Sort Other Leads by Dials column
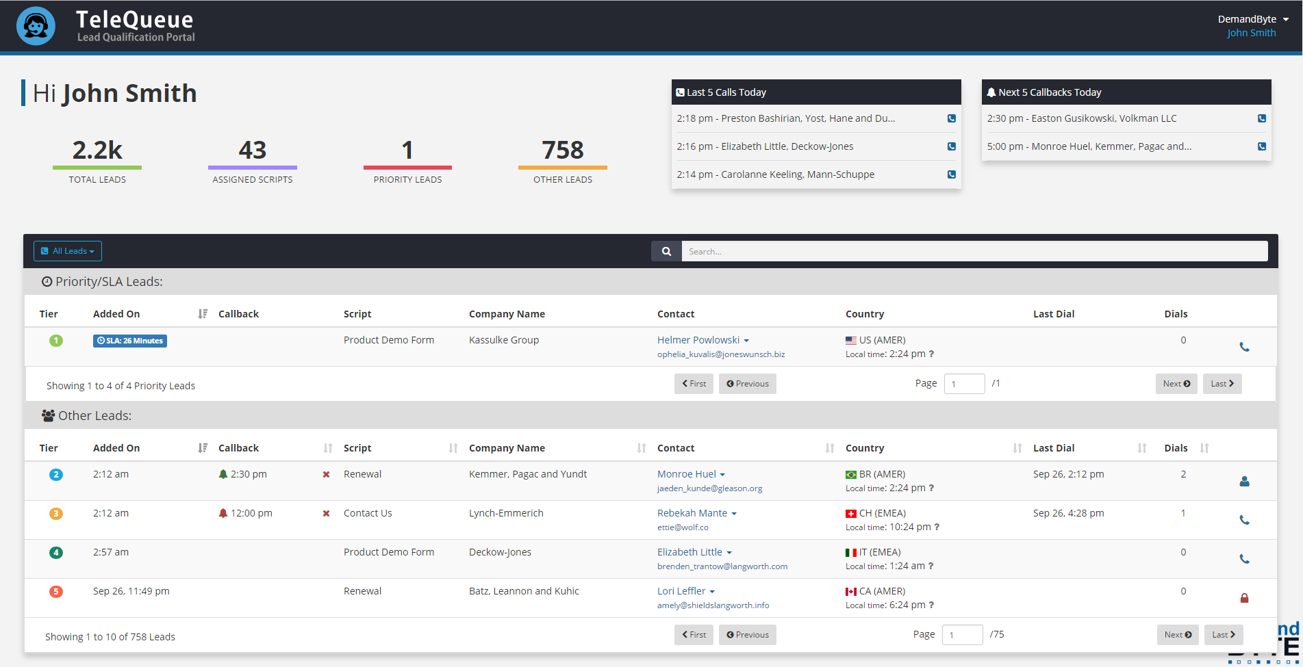1303x667 pixels. 1204,448
